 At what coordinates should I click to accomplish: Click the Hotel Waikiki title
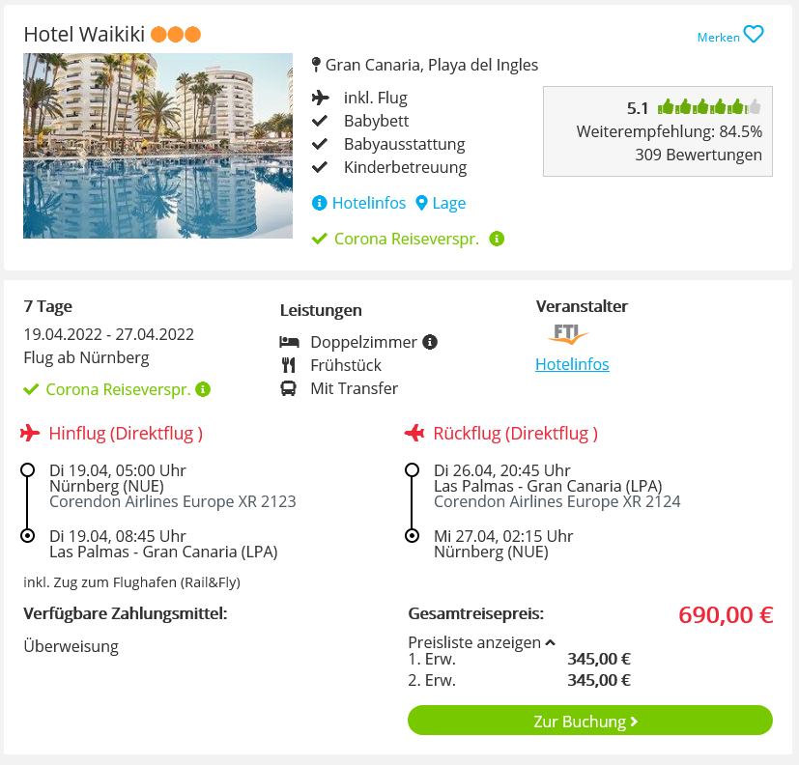point(85,34)
